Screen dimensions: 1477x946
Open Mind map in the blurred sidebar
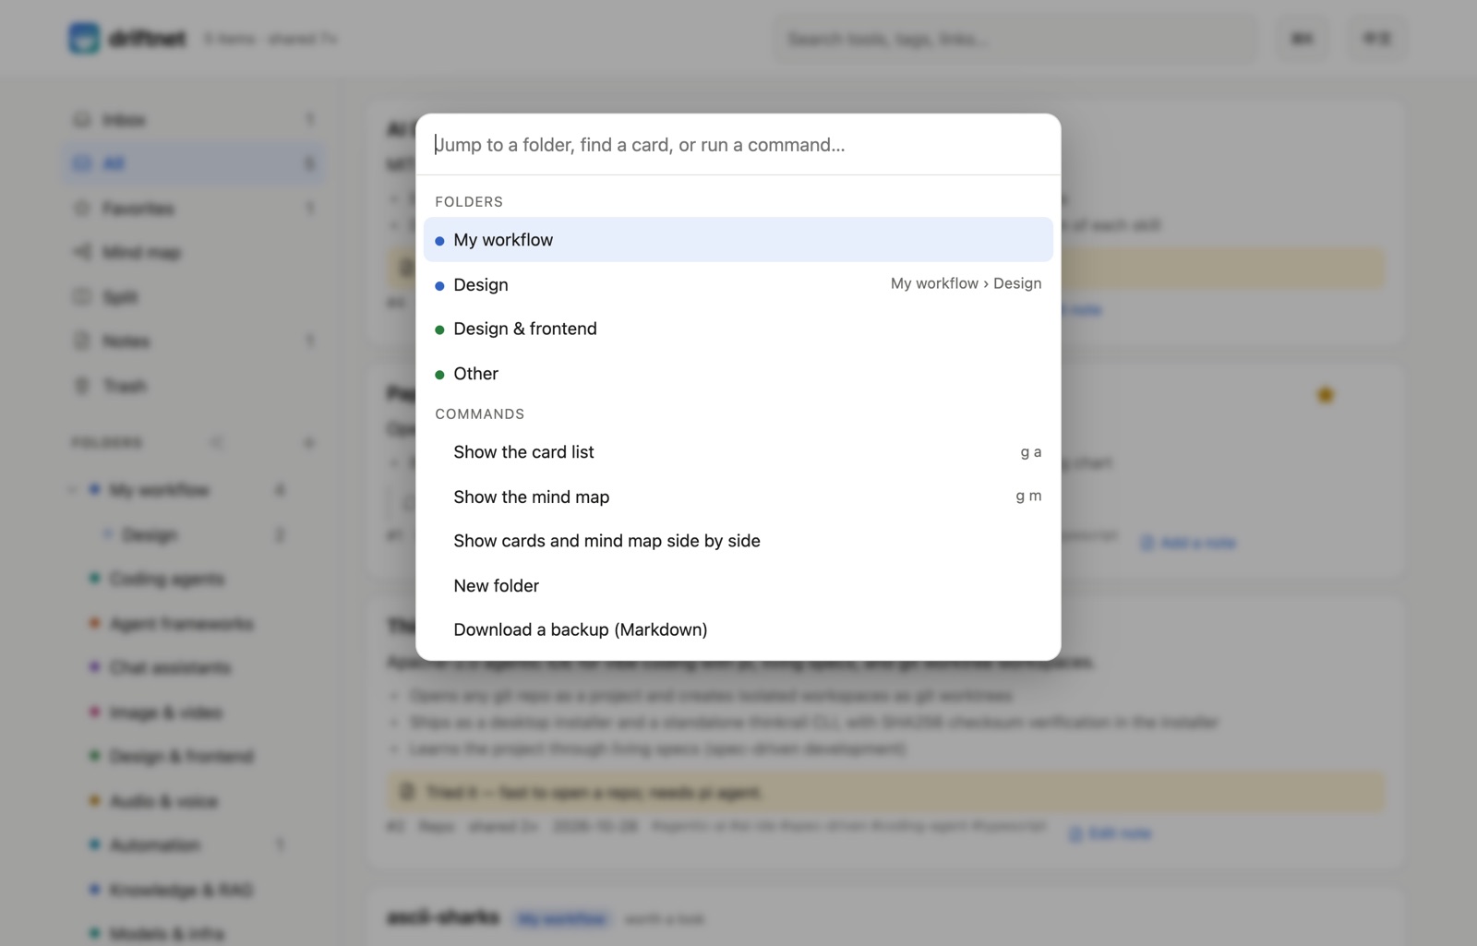point(194,253)
